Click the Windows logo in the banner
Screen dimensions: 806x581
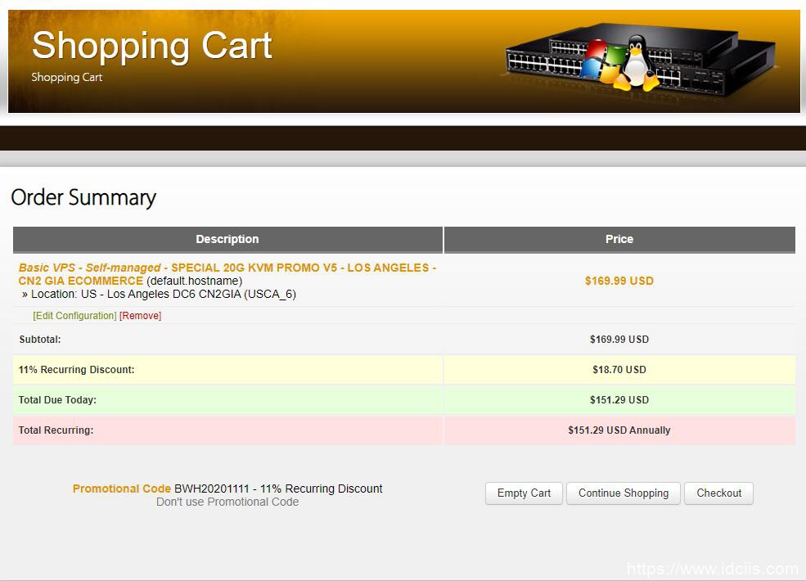click(601, 62)
